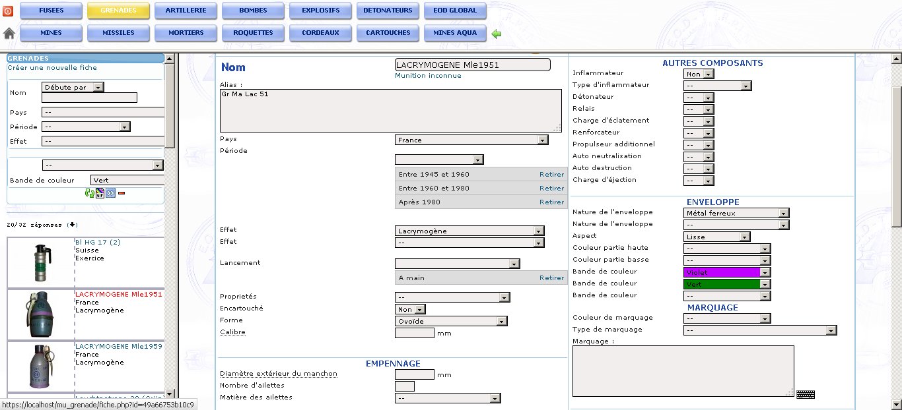Click the Pays search field
Viewport: 902px width, 410px height.
(x=103, y=113)
